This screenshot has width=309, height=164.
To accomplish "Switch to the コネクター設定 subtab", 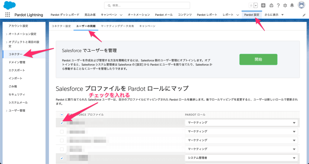I will (61, 26).
